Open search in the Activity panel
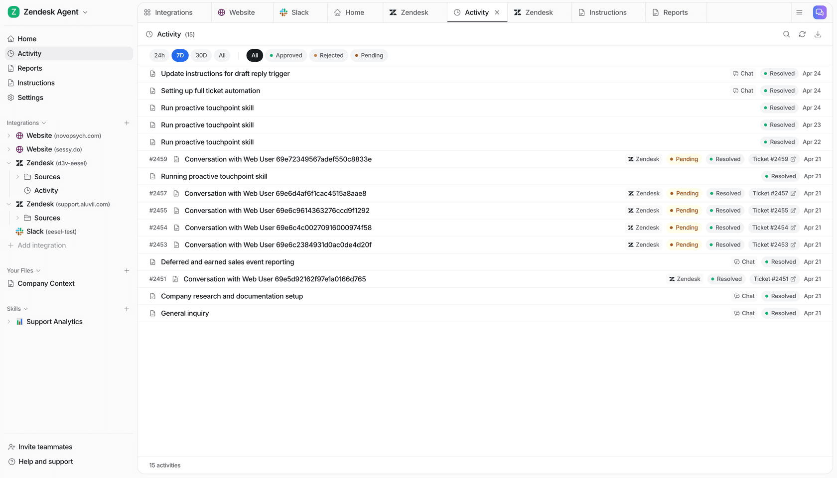 tap(786, 34)
